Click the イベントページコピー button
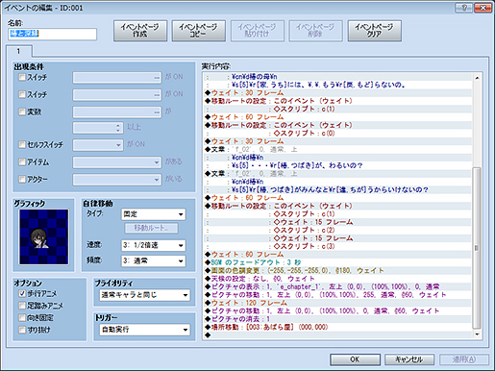Image resolution: width=495 pixels, height=371 pixels. pos(198,31)
